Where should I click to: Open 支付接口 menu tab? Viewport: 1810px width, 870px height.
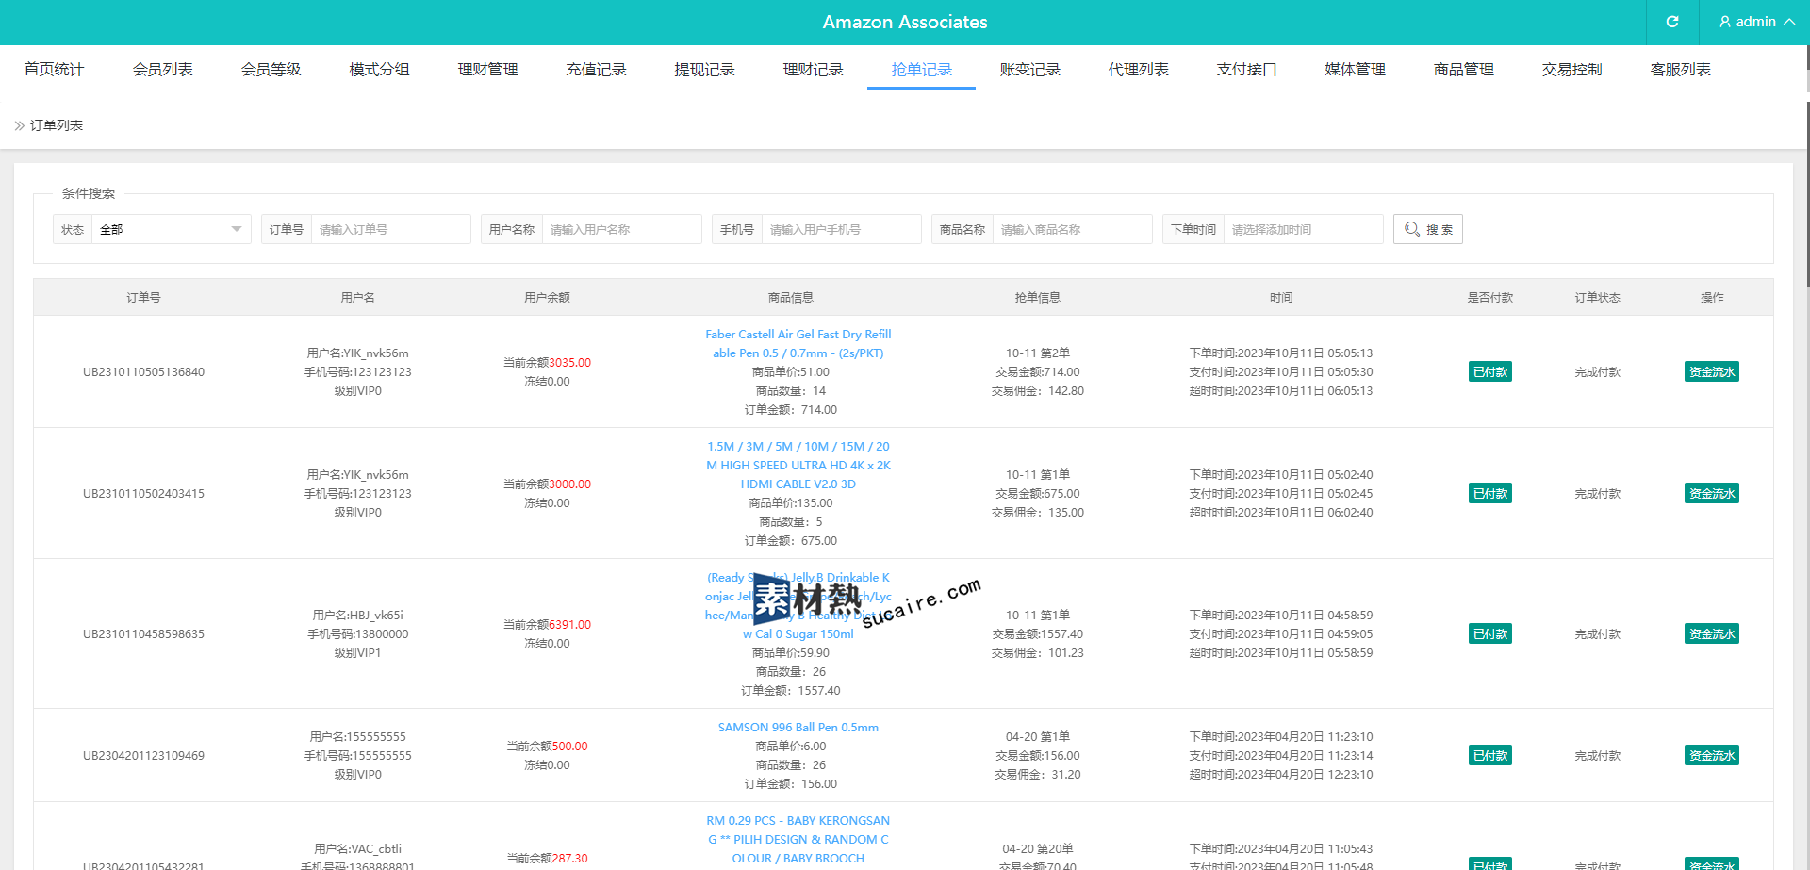1246,69
